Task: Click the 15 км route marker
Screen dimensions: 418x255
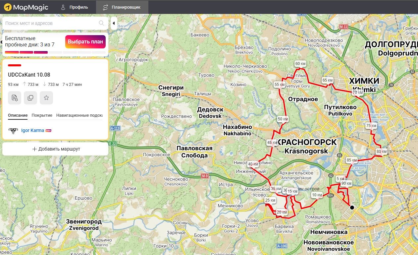Action: pos(292,191)
